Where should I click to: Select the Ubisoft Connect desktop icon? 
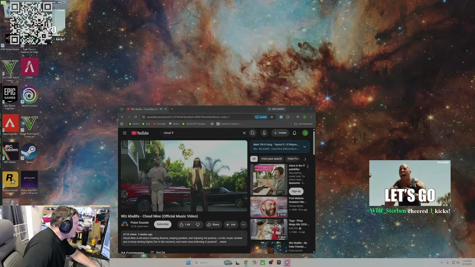[x=29, y=97]
